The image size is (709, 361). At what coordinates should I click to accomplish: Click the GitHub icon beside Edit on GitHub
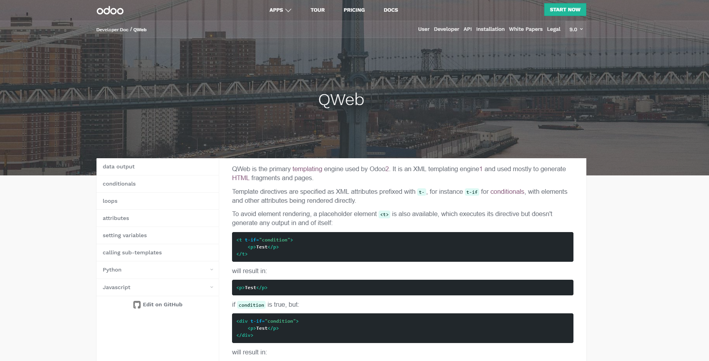(137, 305)
